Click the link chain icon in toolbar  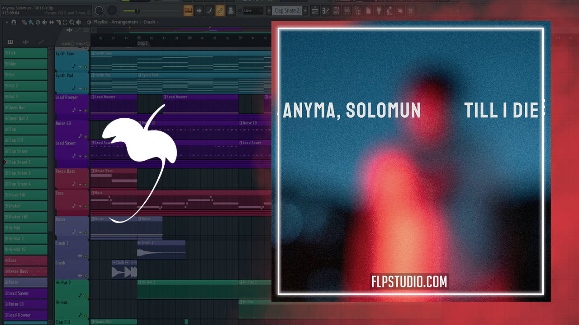click(x=220, y=10)
